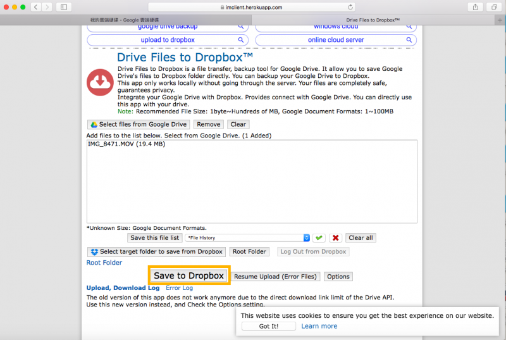Delete history entry with red X

[x=336, y=238]
